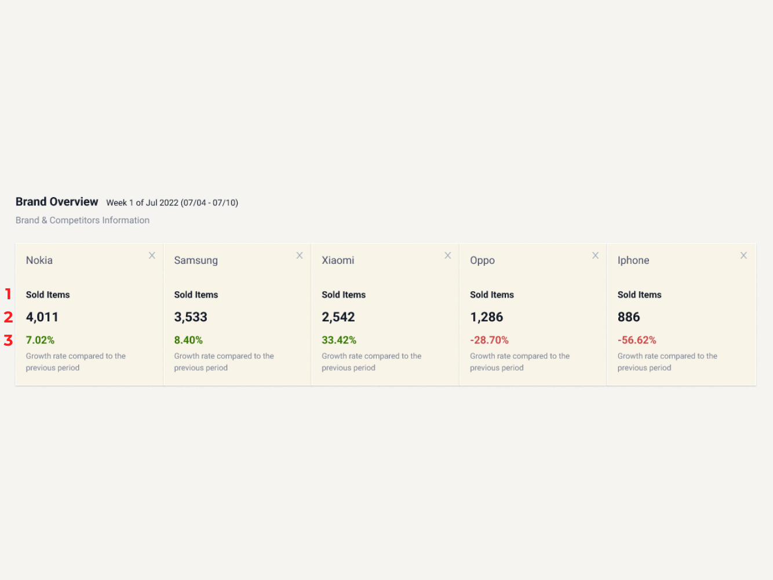
Task: Select the Week 1 of Jul 2022 date range
Action: pos(172,202)
